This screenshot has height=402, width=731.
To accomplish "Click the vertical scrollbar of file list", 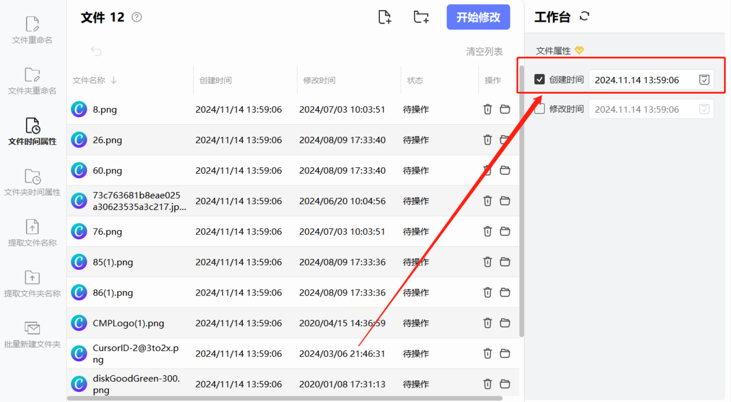I will point(521,199).
